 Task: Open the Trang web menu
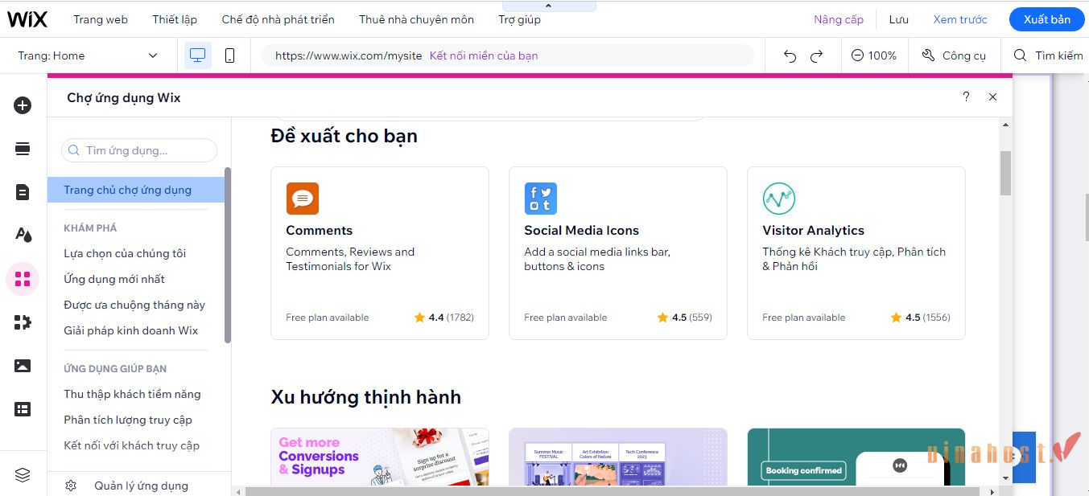coord(101,19)
